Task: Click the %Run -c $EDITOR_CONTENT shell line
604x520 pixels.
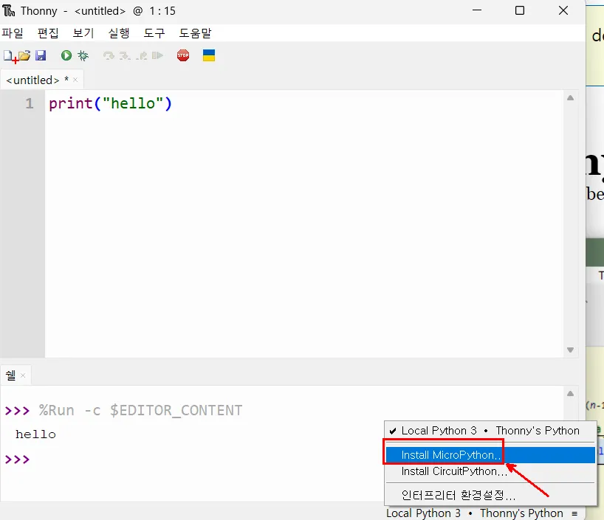Action: pos(140,410)
